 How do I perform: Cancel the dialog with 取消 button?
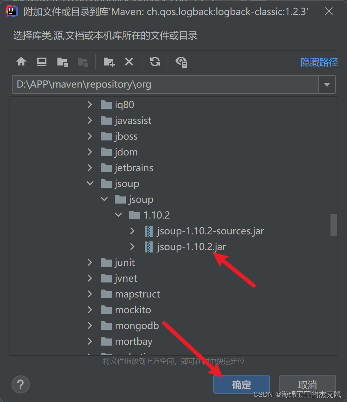pyautogui.click(x=307, y=384)
